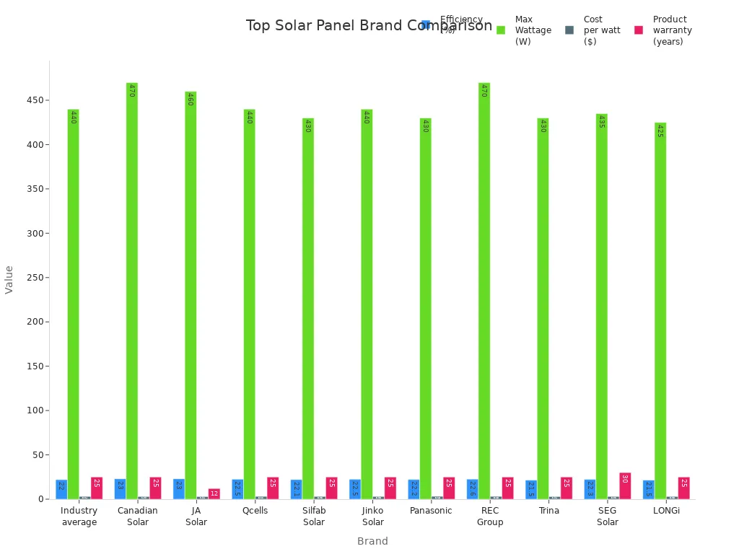The width and height of the screenshot is (739, 554).
Task: Click REC Group's green 470 wattage bar
Action: point(484,289)
